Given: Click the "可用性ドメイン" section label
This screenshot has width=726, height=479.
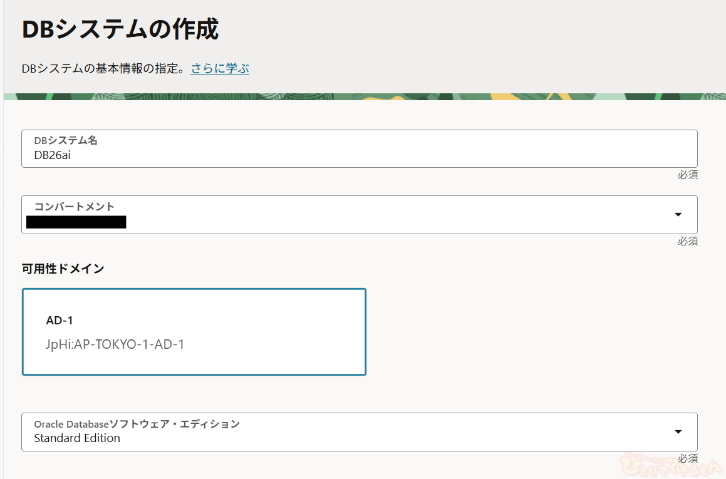Looking at the screenshot, I should (x=63, y=269).
